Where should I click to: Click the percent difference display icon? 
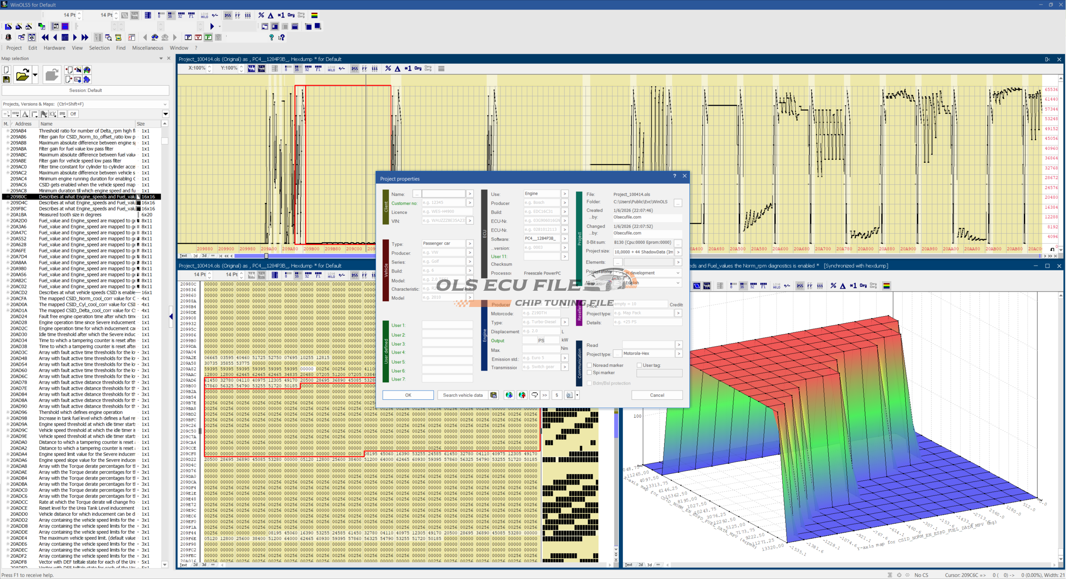click(x=261, y=15)
